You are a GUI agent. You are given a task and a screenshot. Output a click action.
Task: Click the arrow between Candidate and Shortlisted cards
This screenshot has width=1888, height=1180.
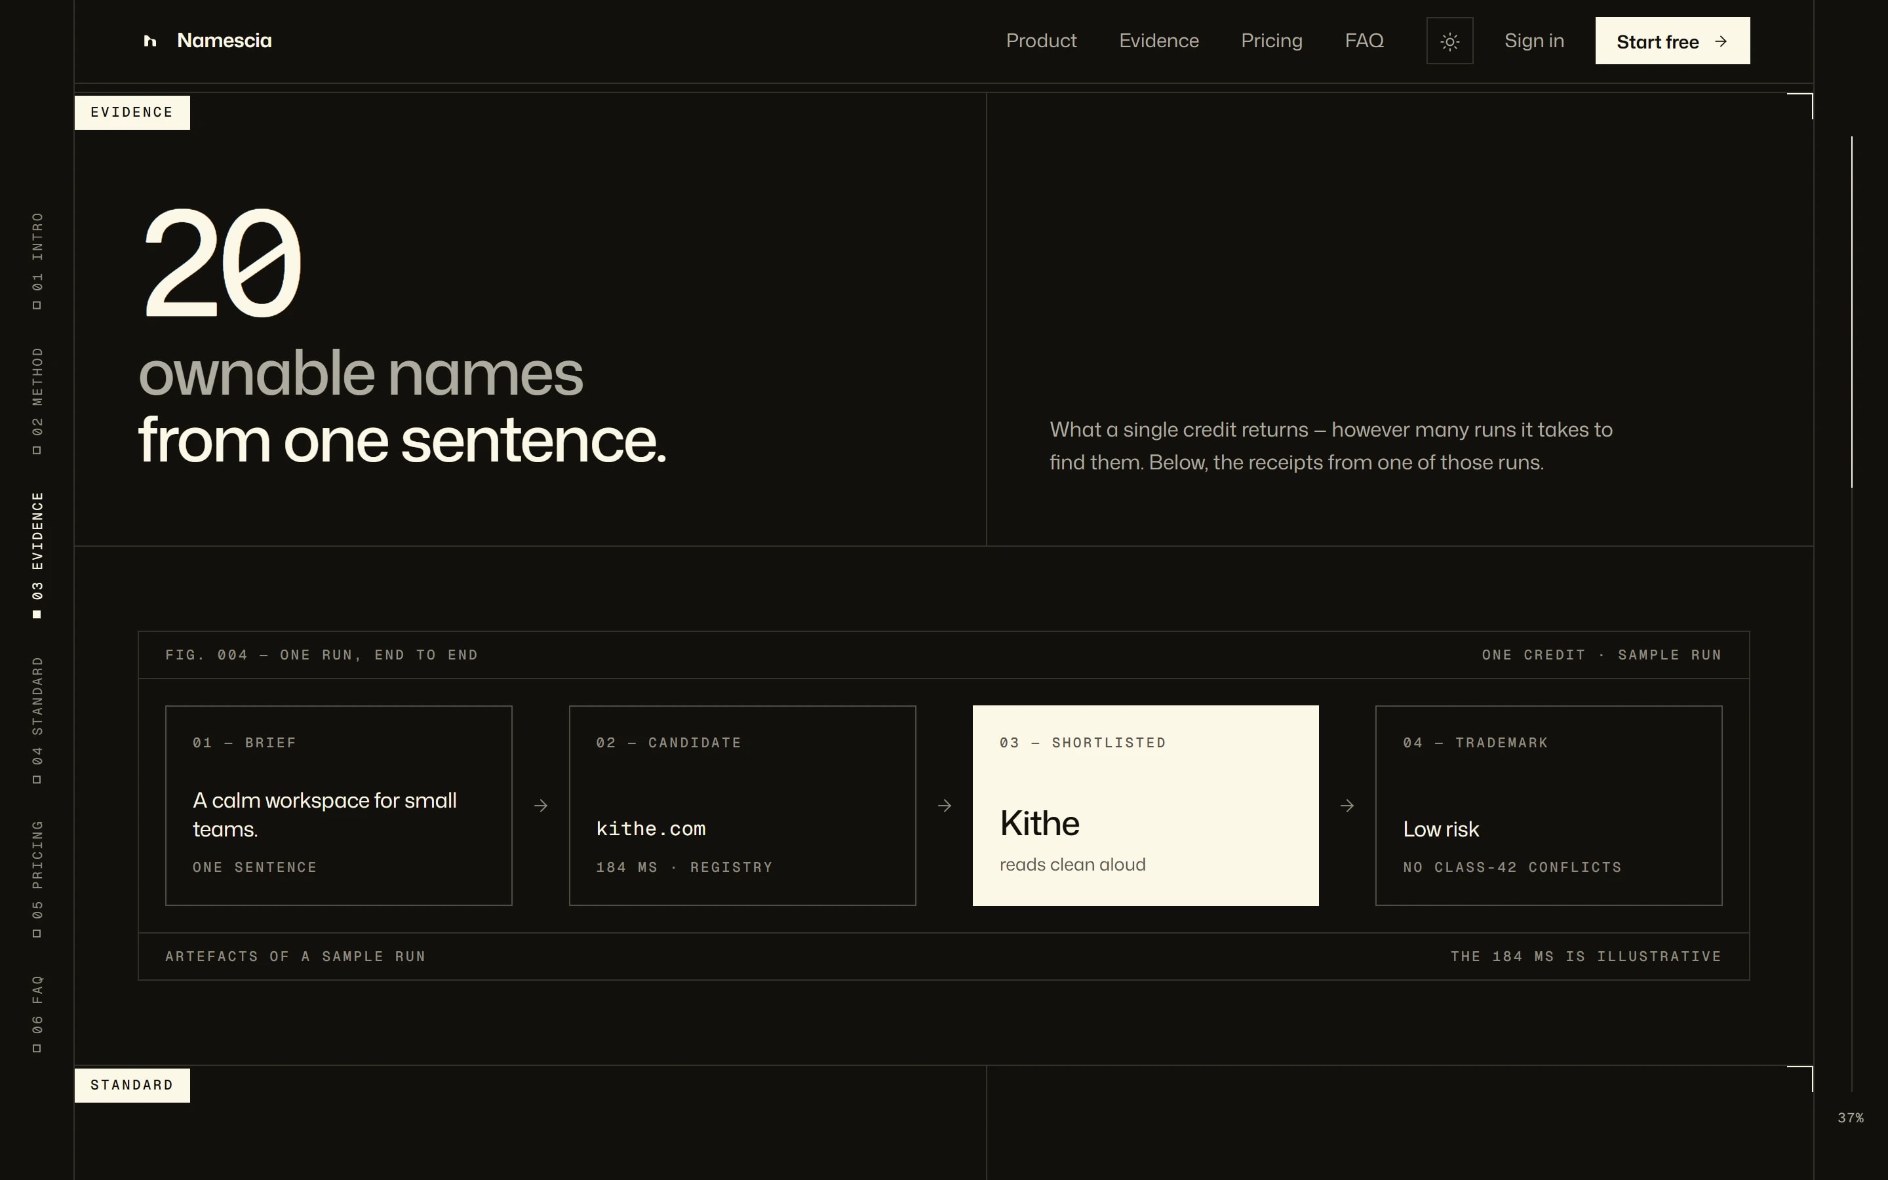944,806
